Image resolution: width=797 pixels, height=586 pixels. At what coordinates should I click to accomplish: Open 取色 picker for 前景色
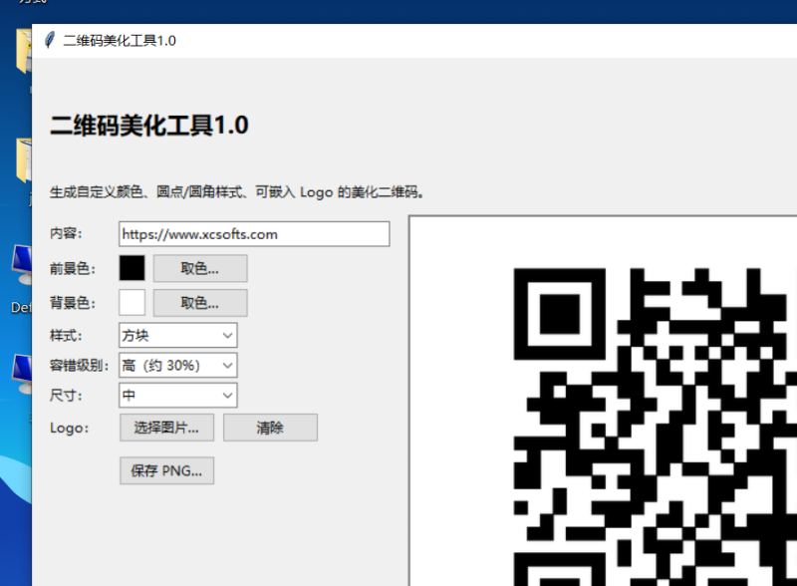pos(200,268)
